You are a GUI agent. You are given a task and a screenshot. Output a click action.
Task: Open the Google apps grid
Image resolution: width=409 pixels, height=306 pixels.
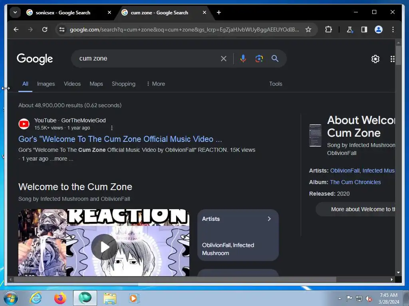392,59
